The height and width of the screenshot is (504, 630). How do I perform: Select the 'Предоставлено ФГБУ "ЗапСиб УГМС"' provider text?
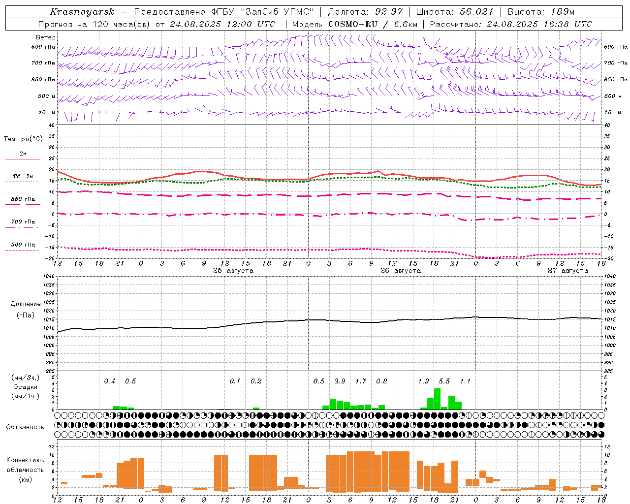[224, 12]
